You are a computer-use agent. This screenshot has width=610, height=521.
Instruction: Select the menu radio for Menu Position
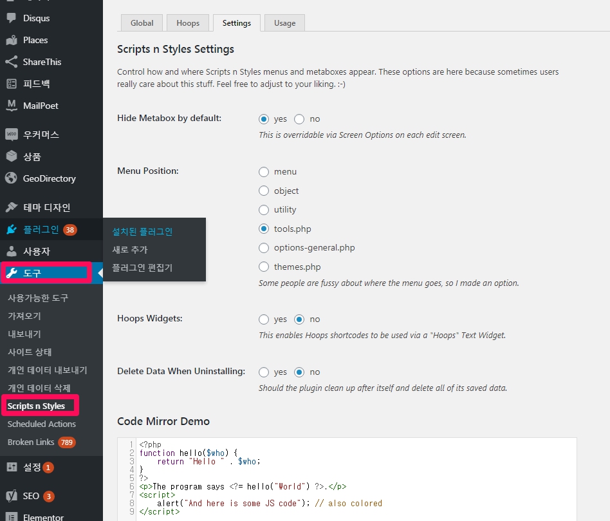(264, 172)
